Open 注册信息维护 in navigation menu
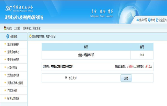Viewport: 167px width, 106px height. coord(13,44)
